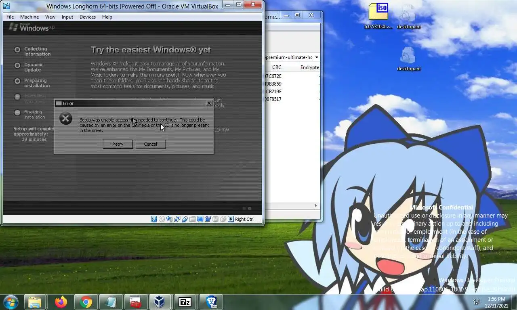Click Cancel in the Error dialog
This screenshot has width=517, height=310.
[150, 144]
